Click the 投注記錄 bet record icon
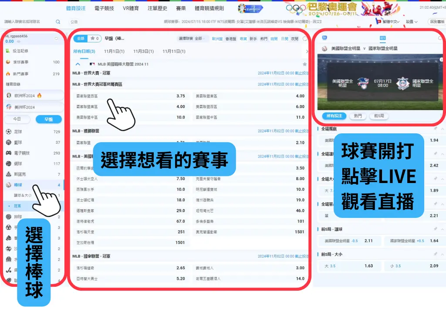Image resolution: width=446 pixels, height=319 pixels. click(x=8, y=51)
